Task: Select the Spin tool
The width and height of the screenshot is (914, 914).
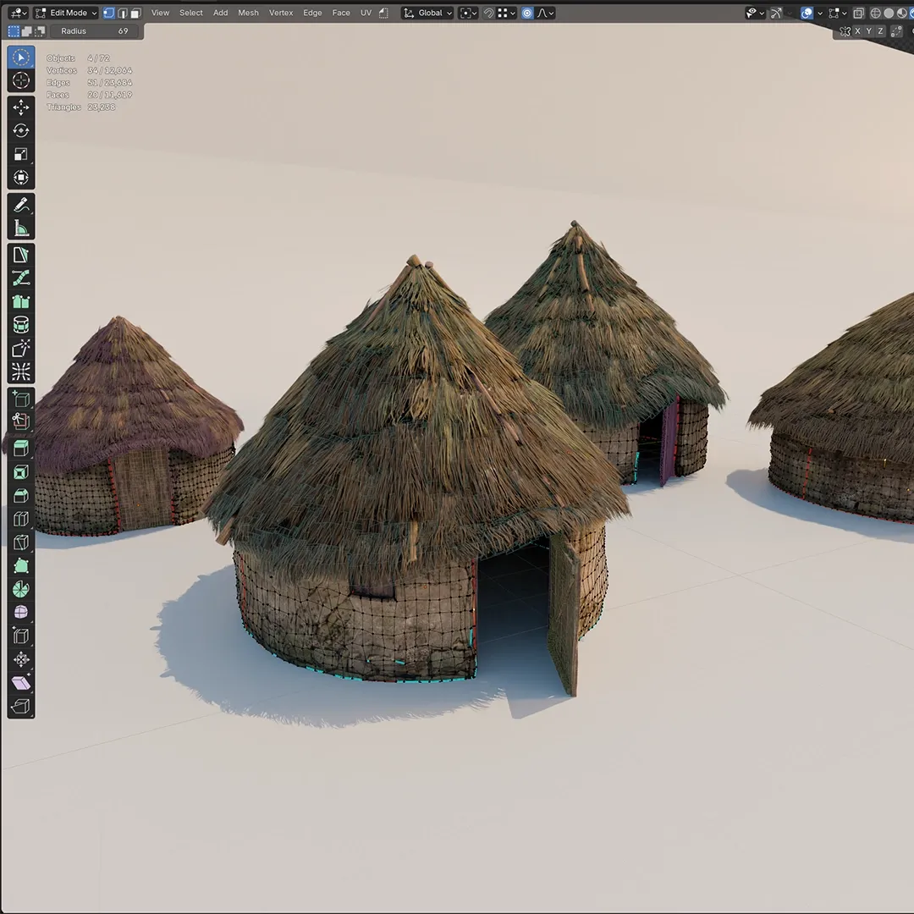Action: coord(21,589)
